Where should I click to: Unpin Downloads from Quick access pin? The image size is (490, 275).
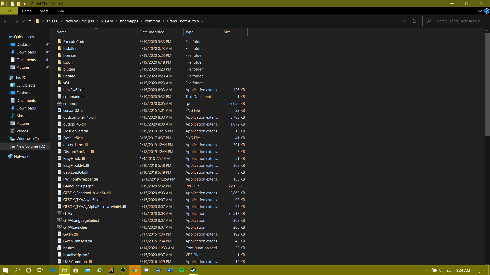click(x=47, y=52)
